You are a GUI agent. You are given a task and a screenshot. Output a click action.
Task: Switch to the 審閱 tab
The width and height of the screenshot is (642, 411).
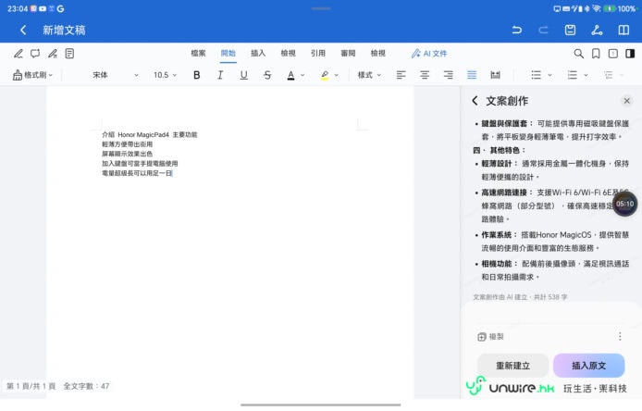point(348,54)
